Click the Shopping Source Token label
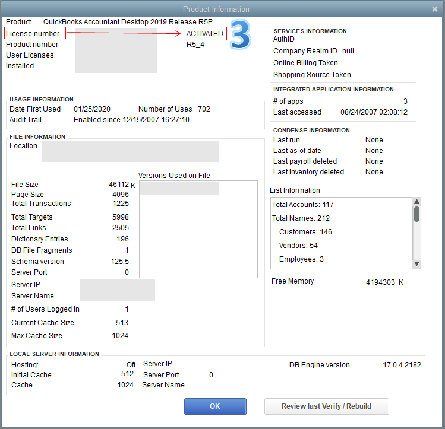The image size is (445, 429). (312, 75)
